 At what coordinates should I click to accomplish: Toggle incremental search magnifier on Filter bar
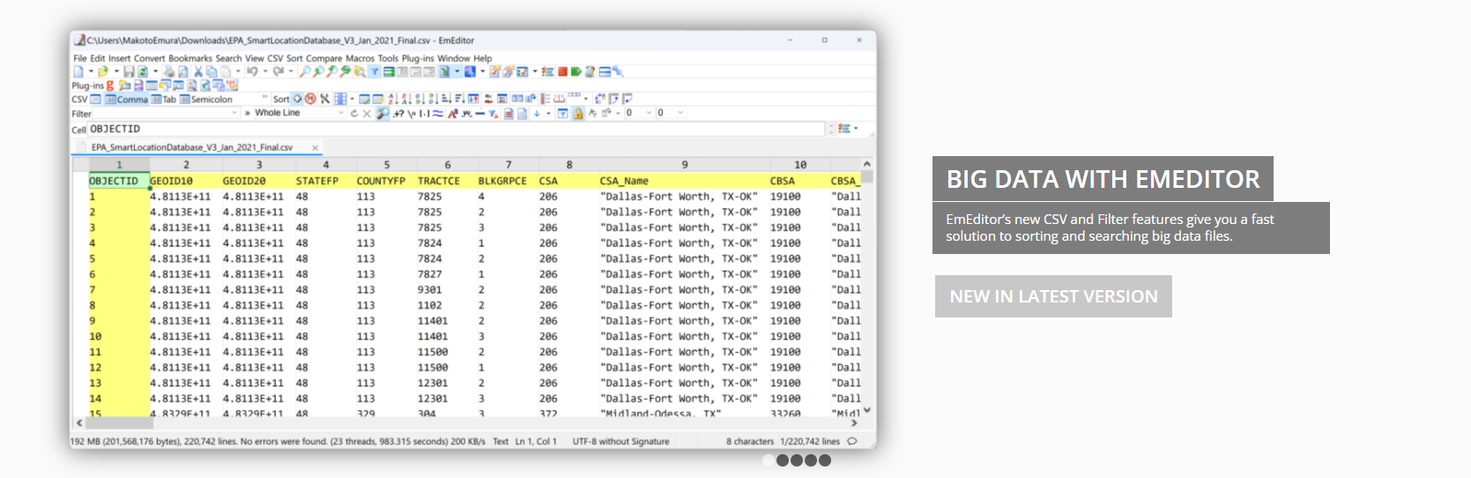click(x=383, y=113)
